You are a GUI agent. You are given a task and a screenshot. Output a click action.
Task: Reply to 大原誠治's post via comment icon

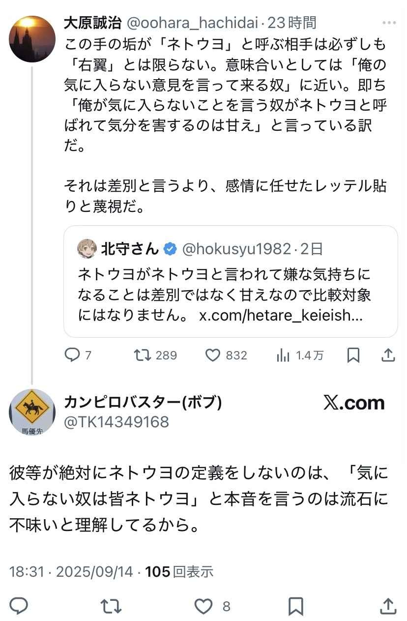coord(72,355)
